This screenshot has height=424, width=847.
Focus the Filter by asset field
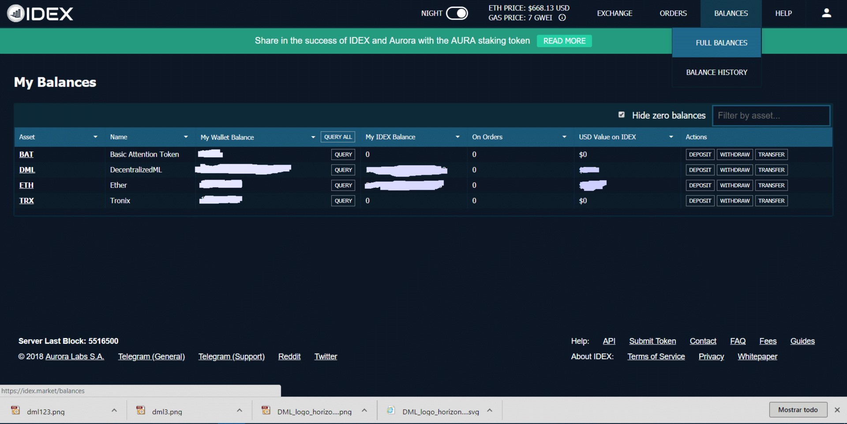(x=771, y=115)
